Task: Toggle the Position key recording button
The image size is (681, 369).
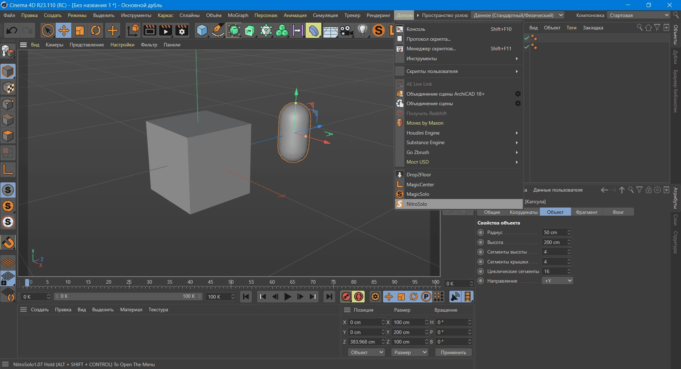Action: (x=389, y=297)
